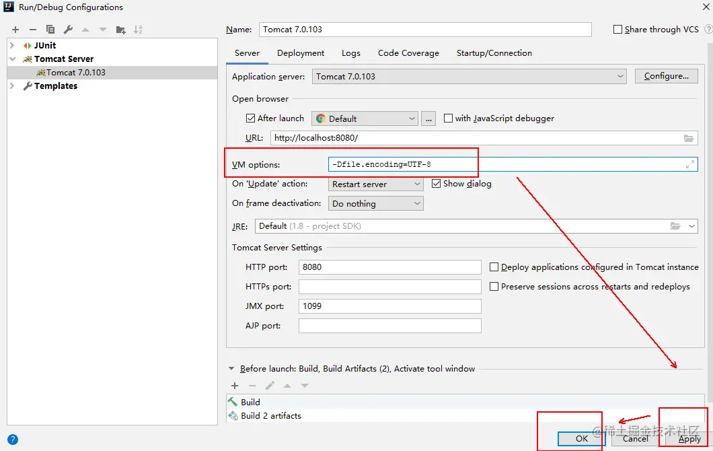This screenshot has height=451, width=713.
Task: Open Default browser dropdown
Action: tap(365, 118)
